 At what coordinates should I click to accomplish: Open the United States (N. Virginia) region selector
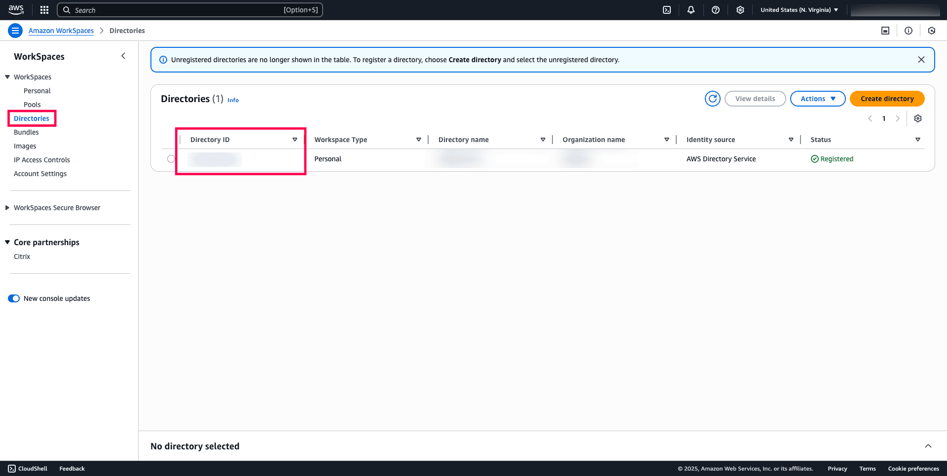tap(800, 10)
